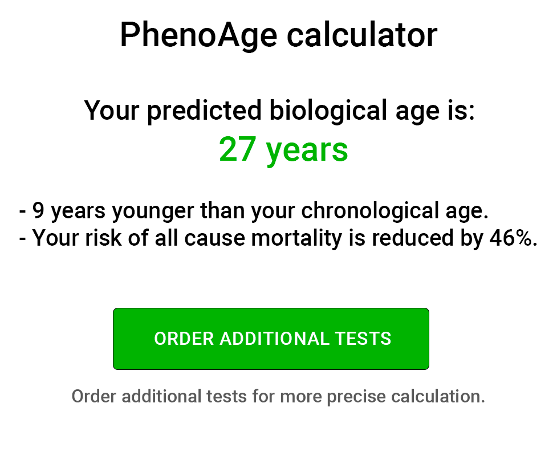The height and width of the screenshot is (456, 557).
Task: Click the word 'TESTS' on the green button
Action: click(363, 339)
